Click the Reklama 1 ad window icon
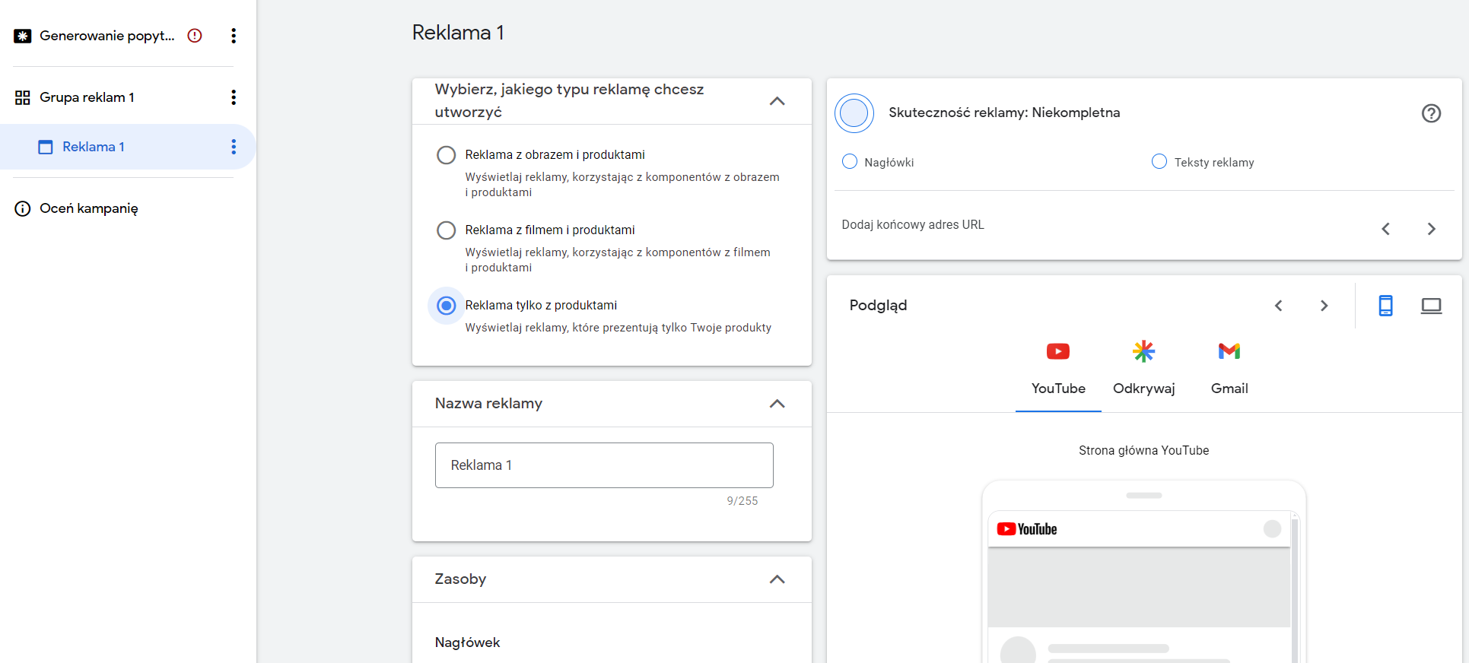The width and height of the screenshot is (1469, 663). click(46, 147)
